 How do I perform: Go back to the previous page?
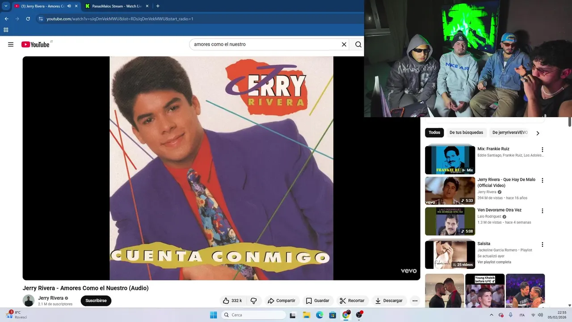pyautogui.click(x=6, y=19)
